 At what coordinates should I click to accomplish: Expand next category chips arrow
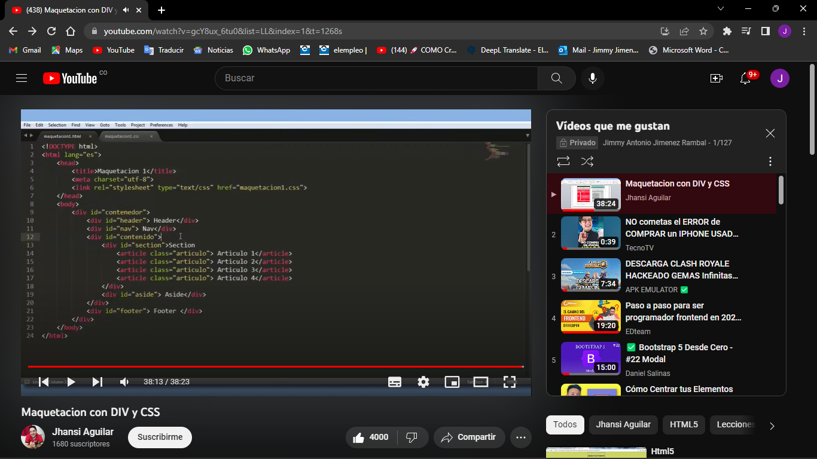pos(772,426)
